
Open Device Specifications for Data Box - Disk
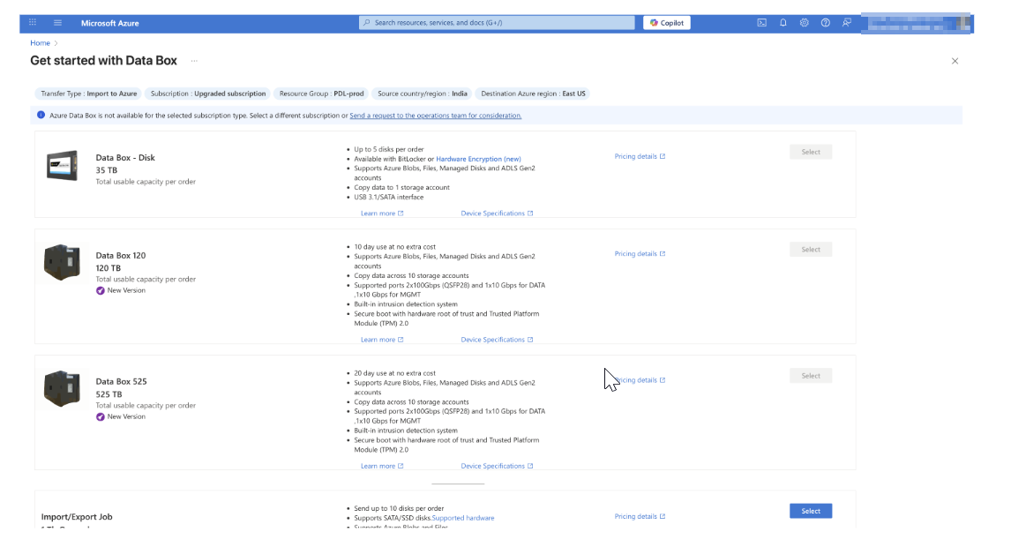click(x=497, y=213)
